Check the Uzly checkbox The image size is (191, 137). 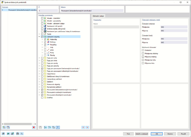click(45, 47)
